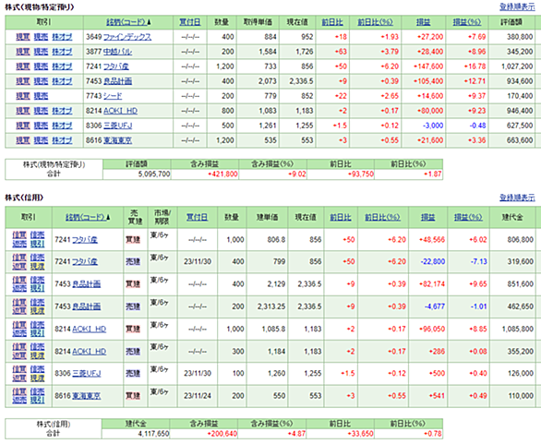The image size is (541, 444).
Task: Click 返売 in the 7241 フタバ産 買建 row
Action: [x=19, y=244]
